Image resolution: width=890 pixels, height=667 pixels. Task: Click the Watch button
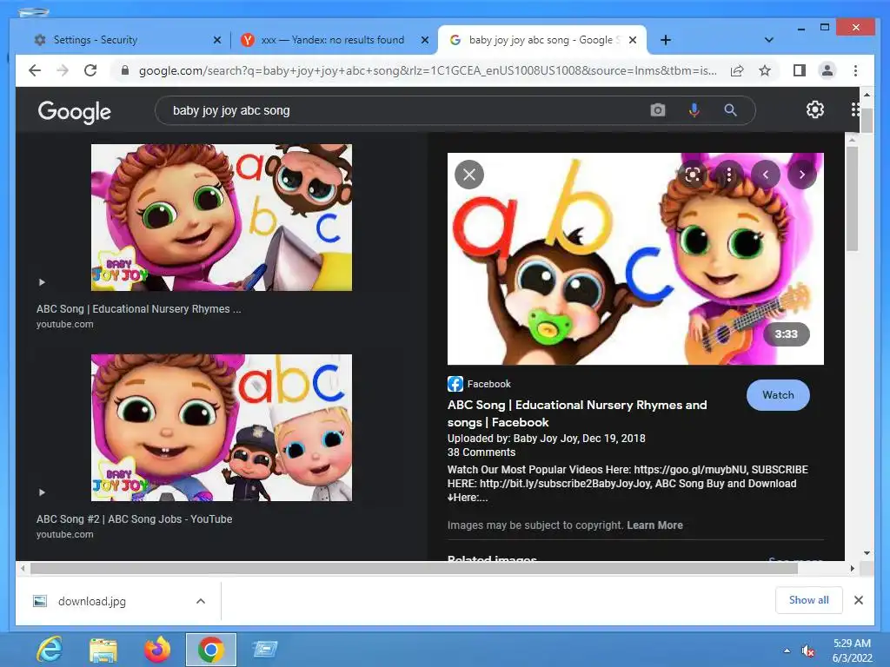(778, 395)
